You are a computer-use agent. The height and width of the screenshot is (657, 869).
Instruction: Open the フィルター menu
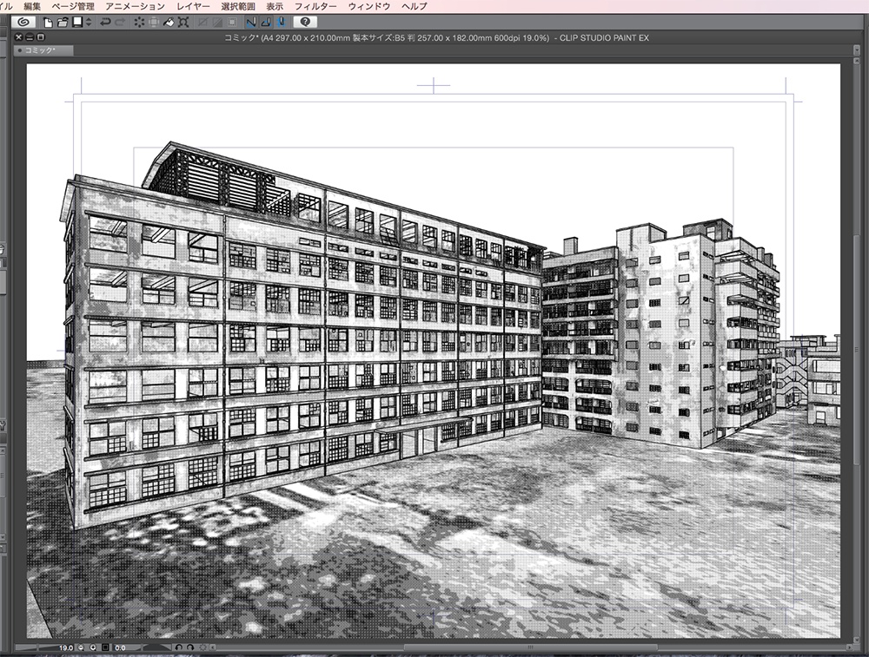pos(315,6)
